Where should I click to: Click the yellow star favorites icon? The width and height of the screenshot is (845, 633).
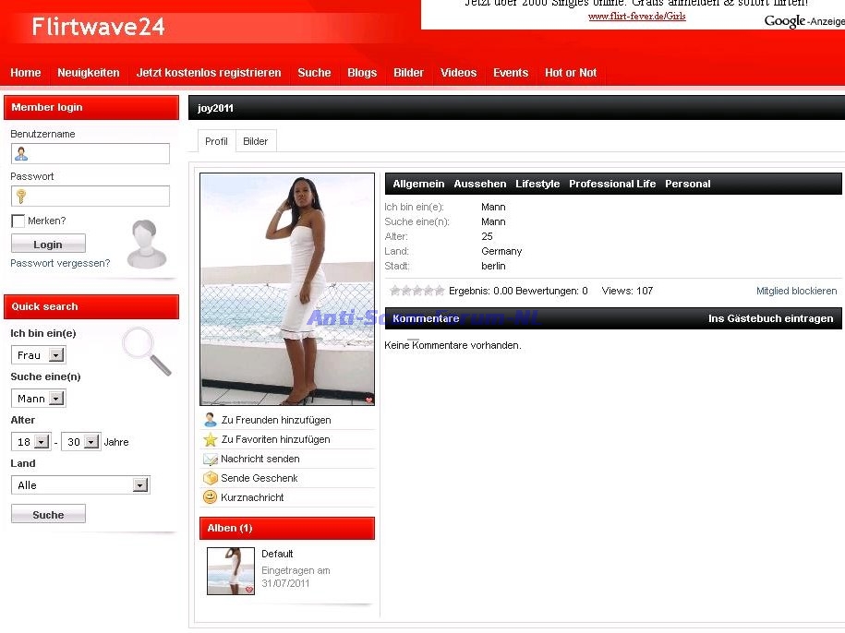pyautogui.click(x=210, y=439)
